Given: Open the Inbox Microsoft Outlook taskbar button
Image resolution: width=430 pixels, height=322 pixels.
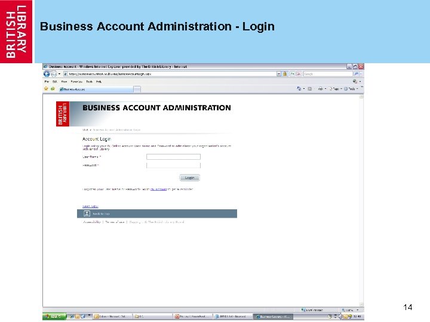Looking at the screenshot, I should point(112,317).
